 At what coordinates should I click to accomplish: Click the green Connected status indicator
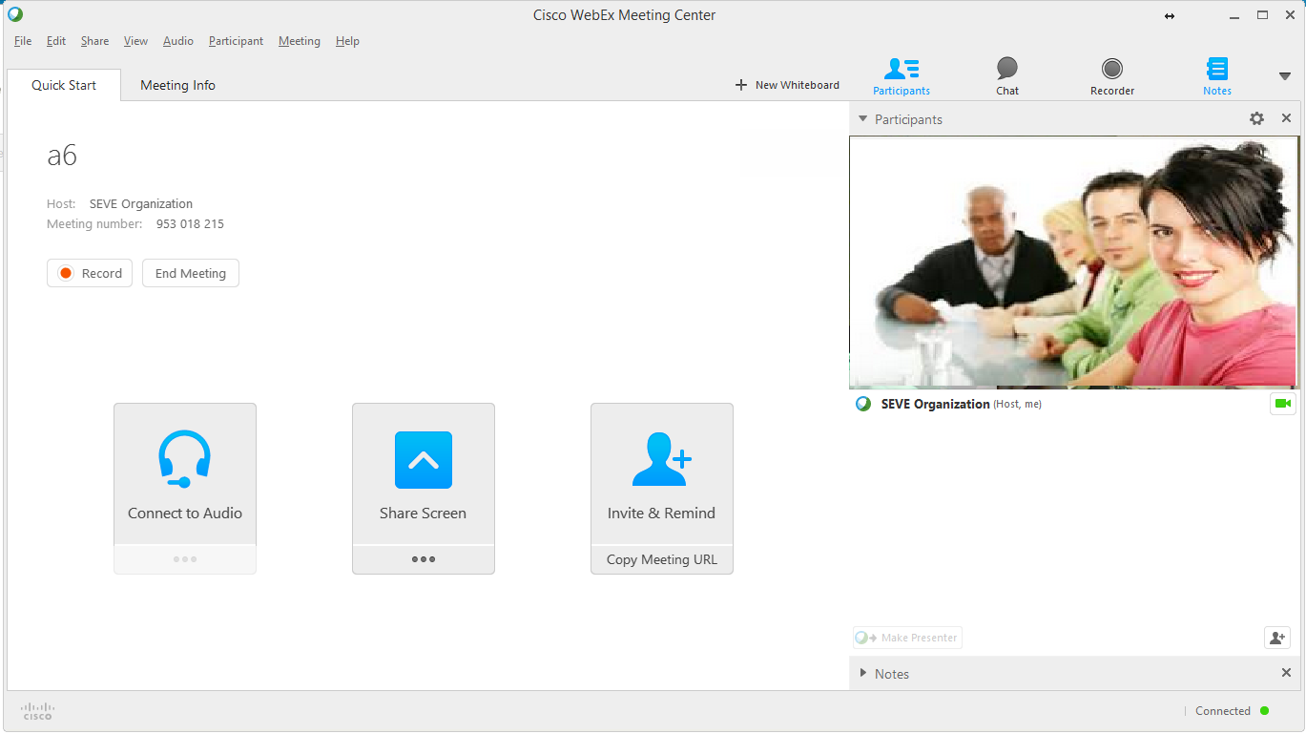click(1264, 711)
